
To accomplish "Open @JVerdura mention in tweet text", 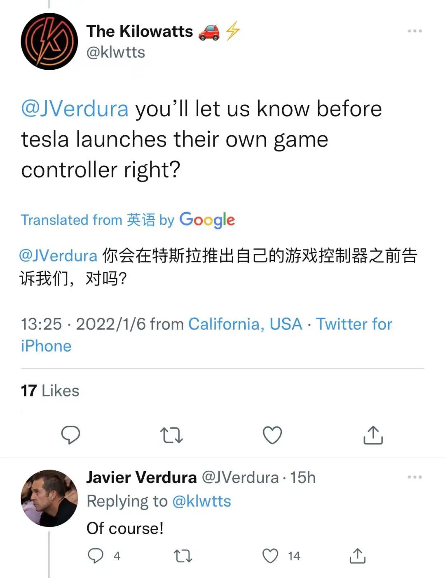I will pyautogui.click(x=75, y=109).
